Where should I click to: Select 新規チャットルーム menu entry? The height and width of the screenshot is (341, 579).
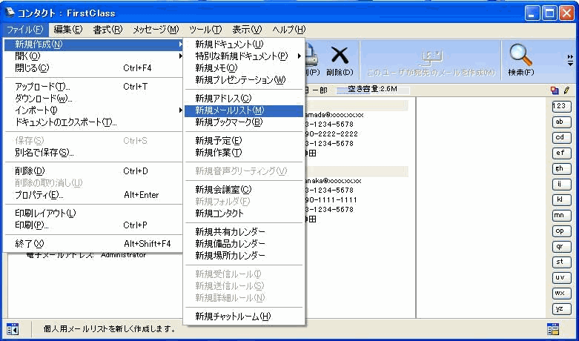[233, 317]
